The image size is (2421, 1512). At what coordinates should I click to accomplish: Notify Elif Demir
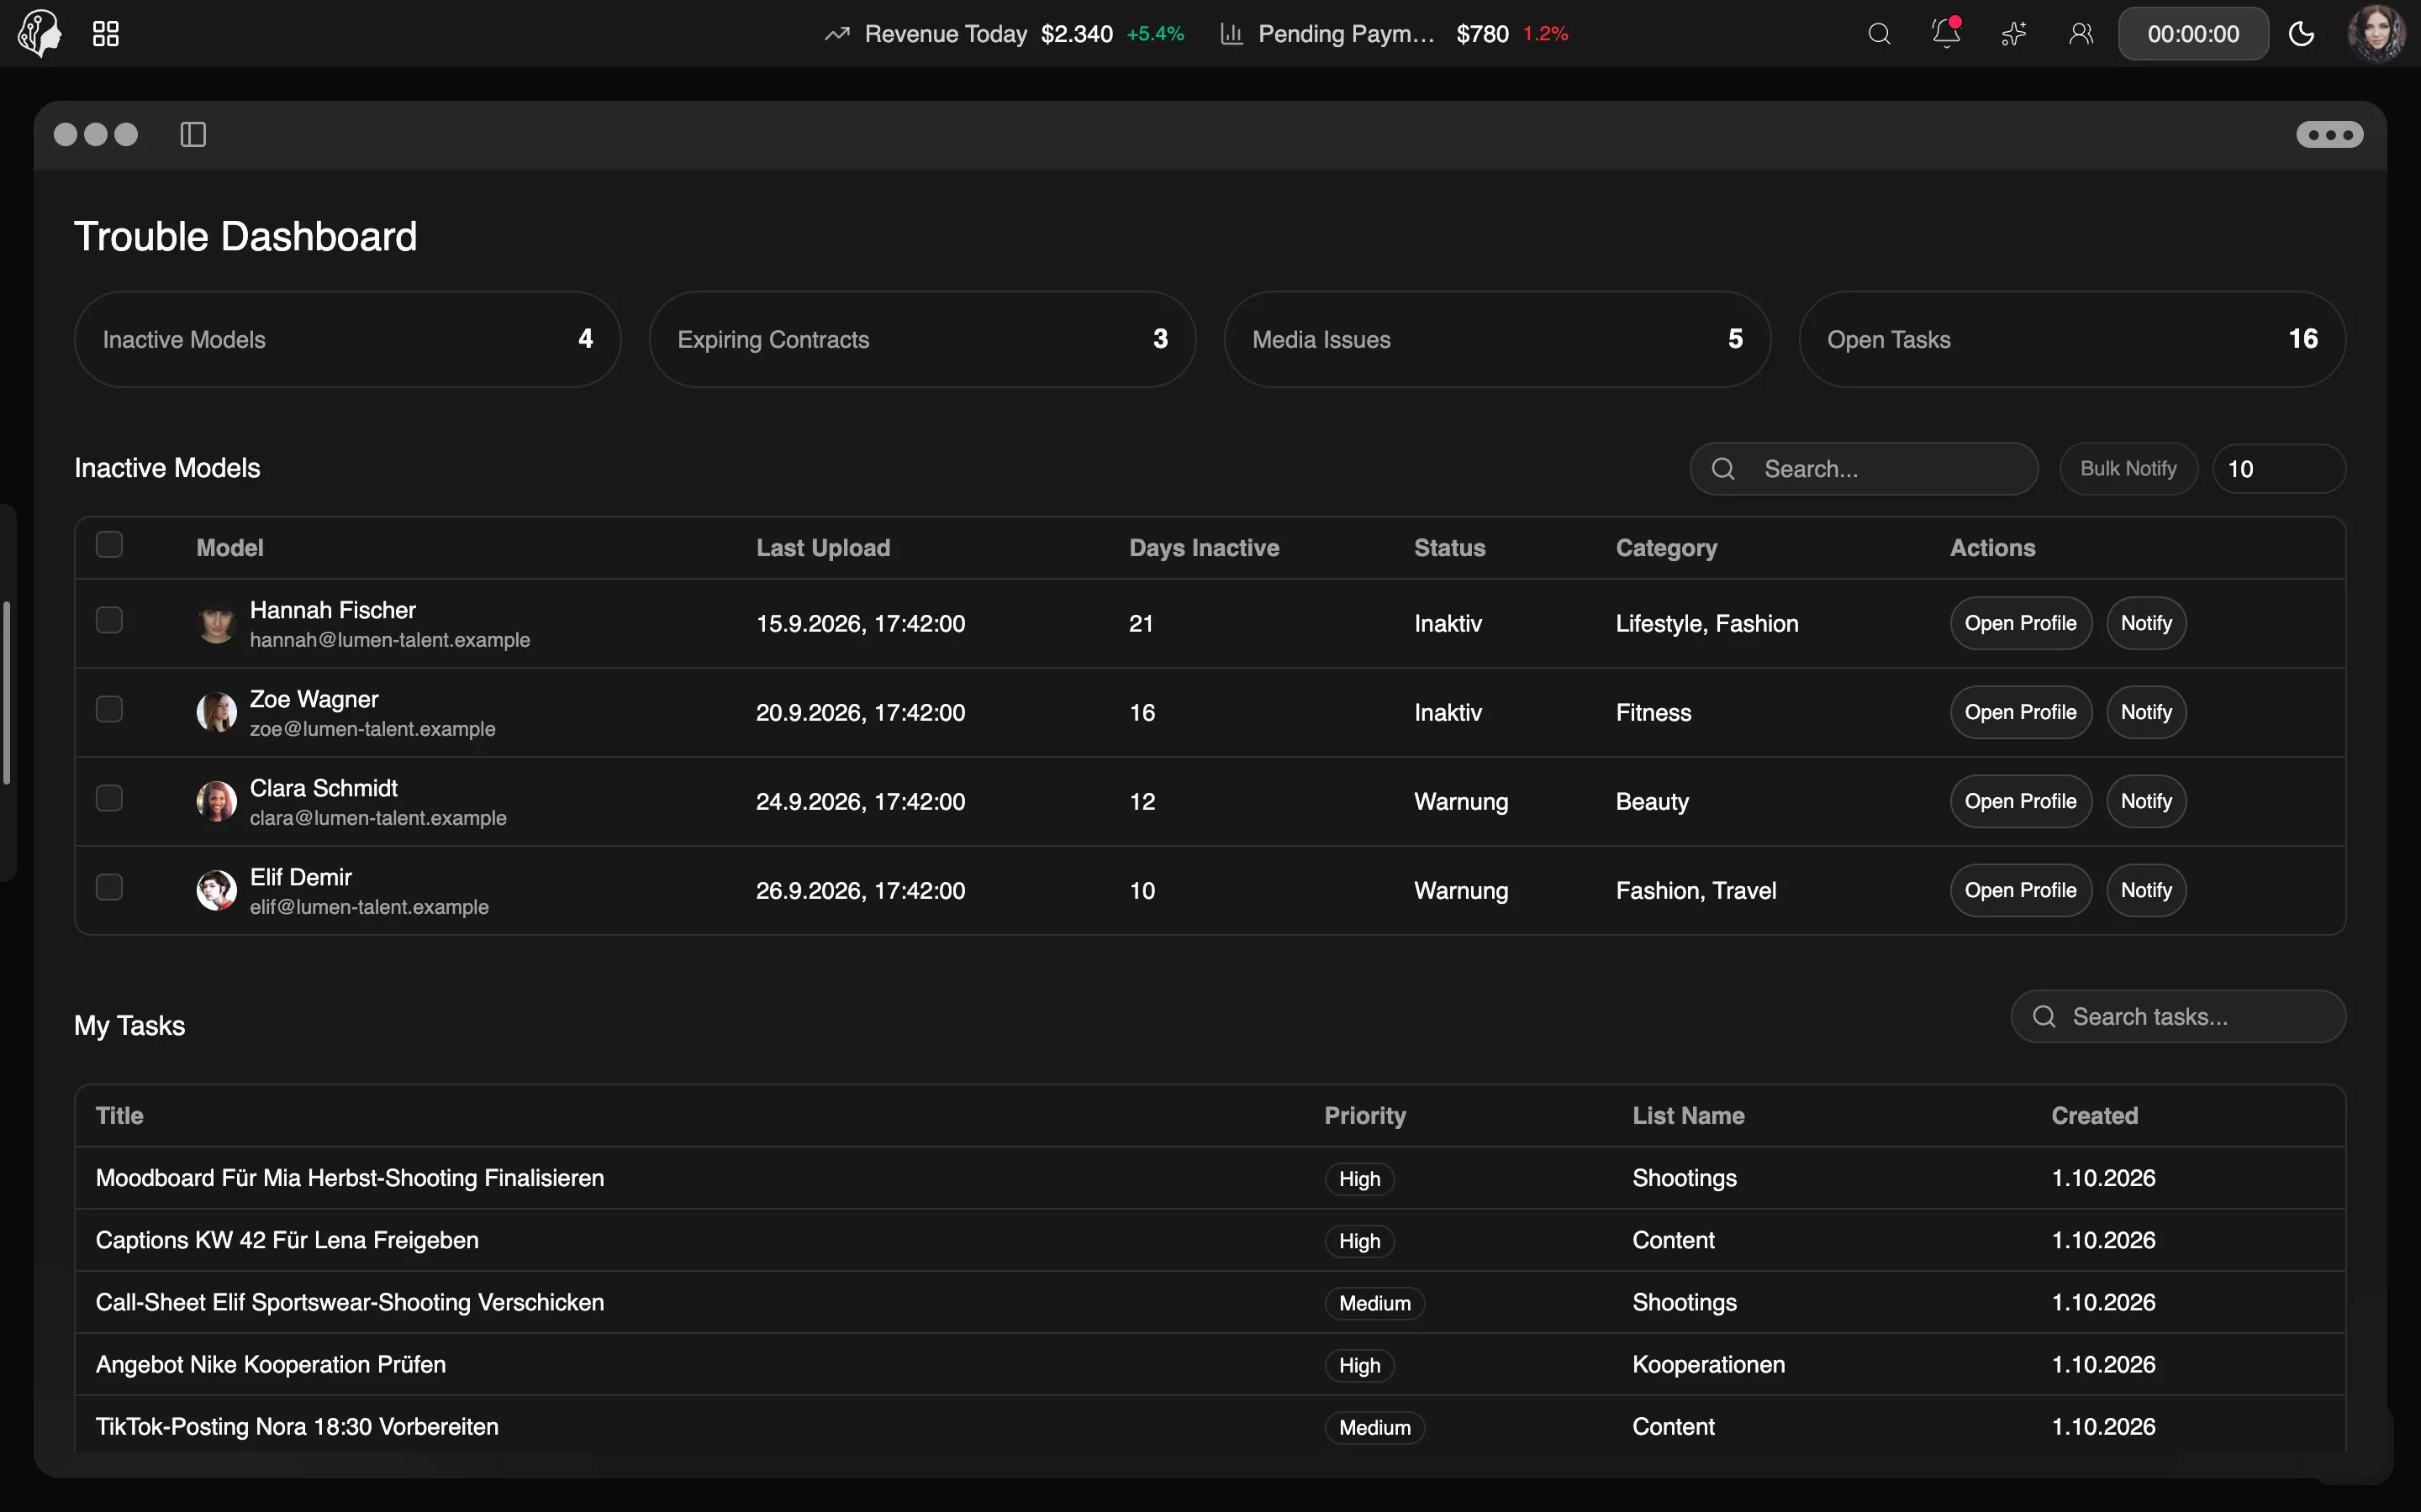point(2146,890)
